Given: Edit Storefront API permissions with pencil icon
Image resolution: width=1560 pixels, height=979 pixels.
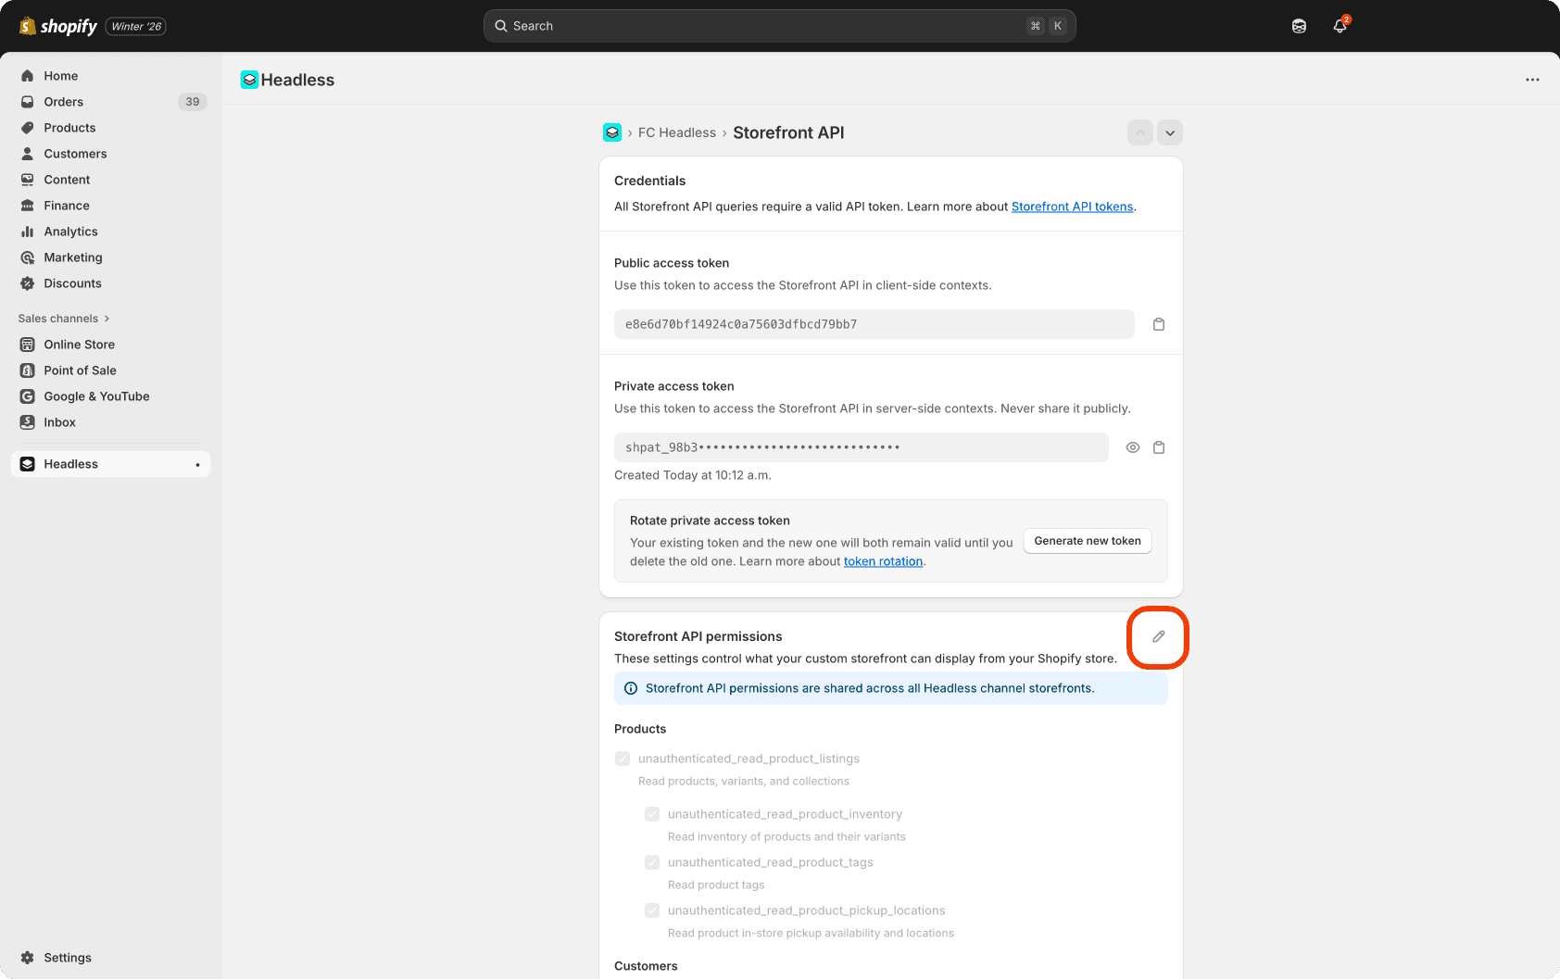Looking at the screenshot, I should (x=1159, y=636).
